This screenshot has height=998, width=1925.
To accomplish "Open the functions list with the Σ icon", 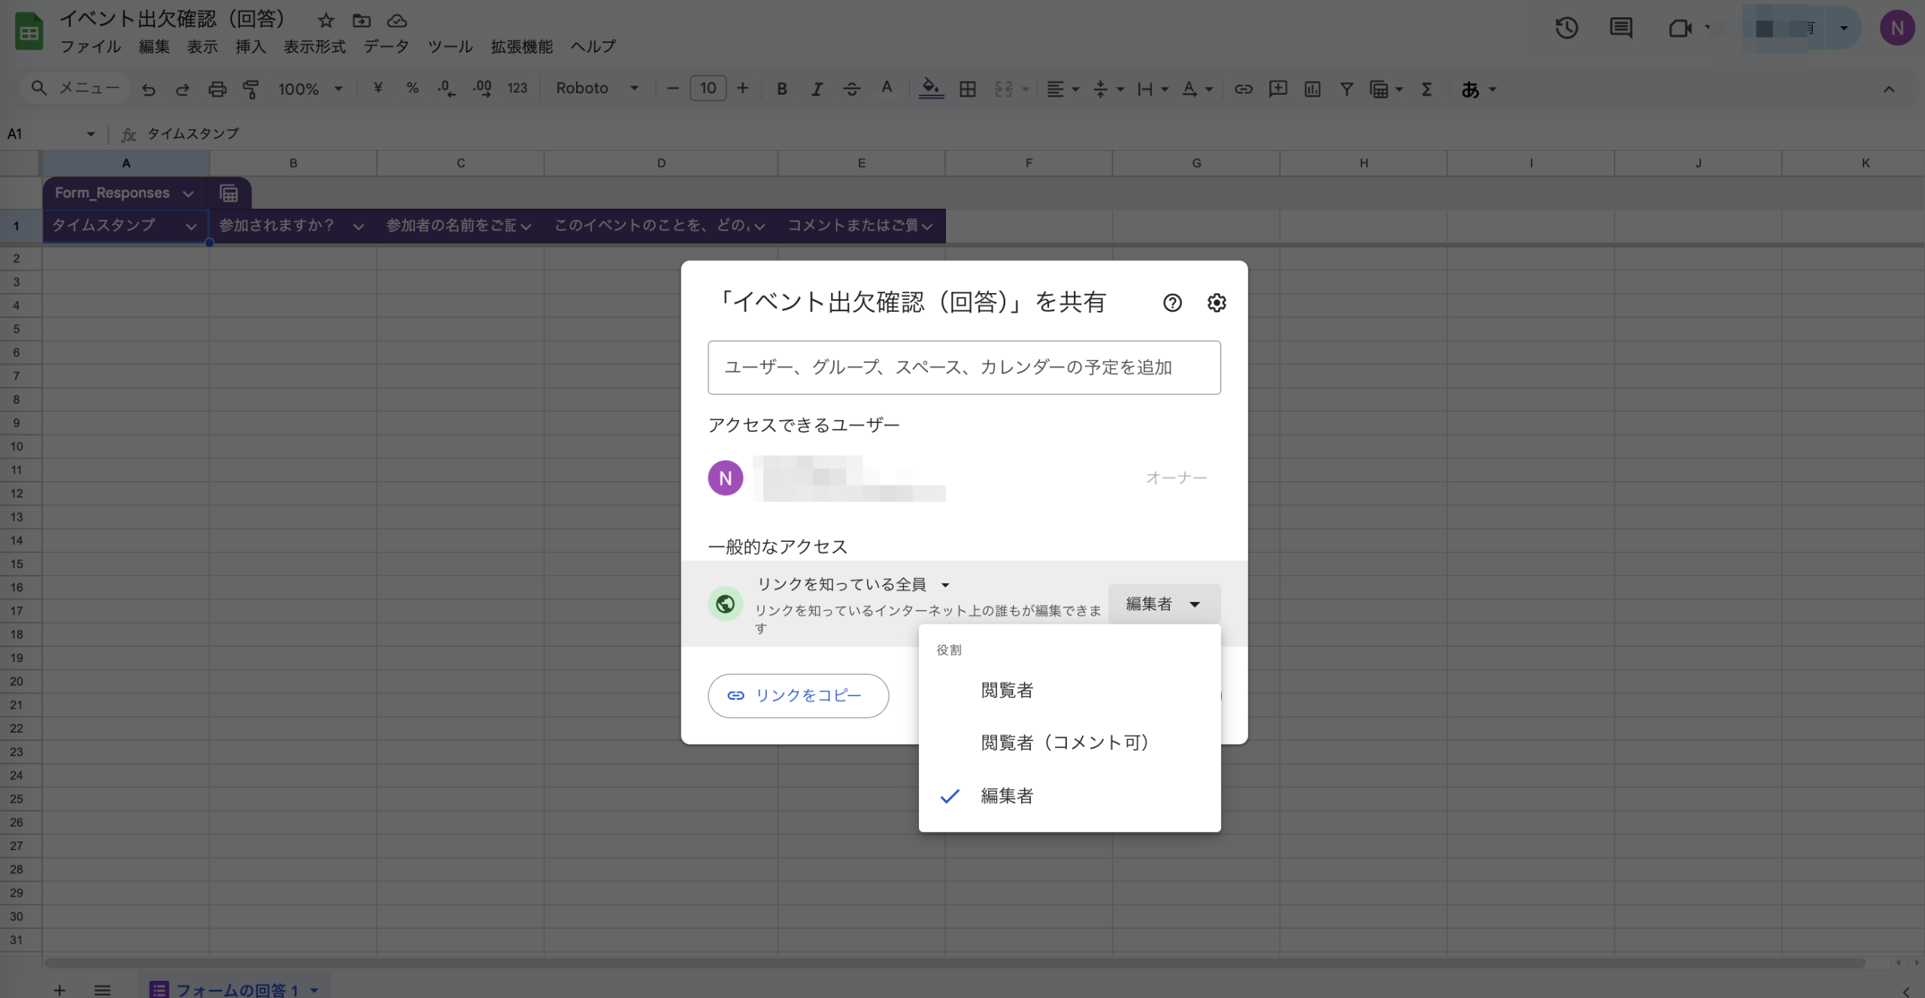I will [1426, 88].
